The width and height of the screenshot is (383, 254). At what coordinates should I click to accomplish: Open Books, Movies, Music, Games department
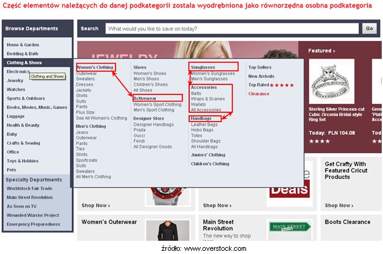pyautogui.click(x=37, y=107)
